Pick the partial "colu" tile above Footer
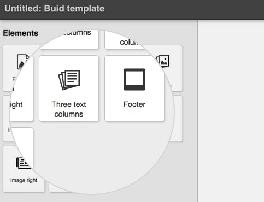Viewport: 264px width, 202px height. point(124,41)
